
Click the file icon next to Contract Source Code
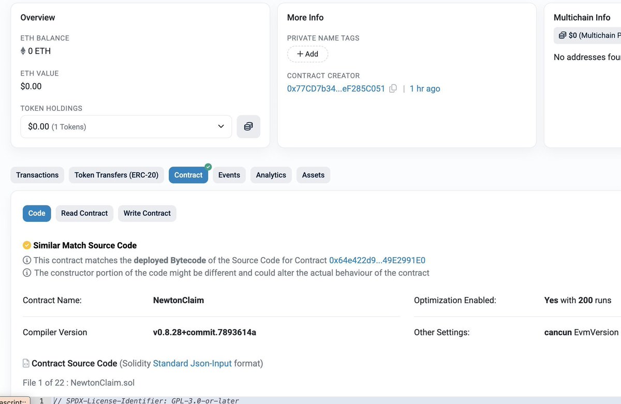coord(26,364)
